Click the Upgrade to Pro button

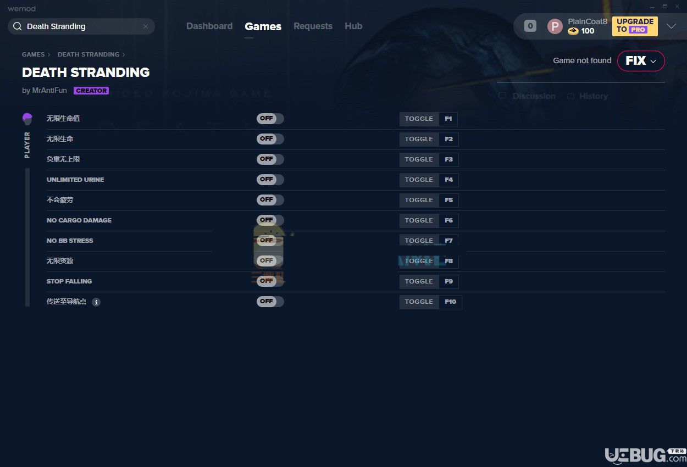click(635, 26)
